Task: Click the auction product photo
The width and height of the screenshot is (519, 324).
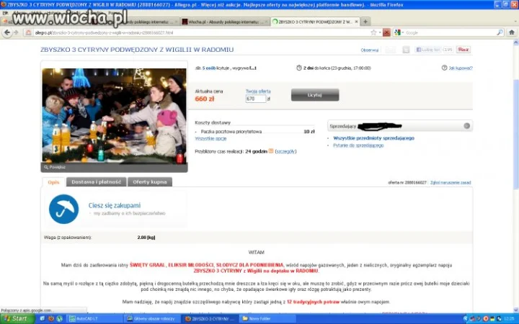Action: pyautogui.click(x=114, y=116)
